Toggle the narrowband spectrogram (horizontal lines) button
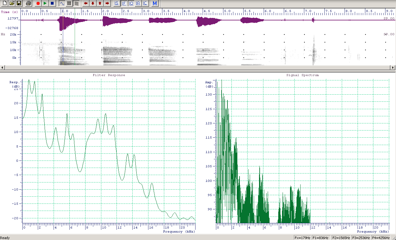The image size is (396, 240). tap(76, 3)
